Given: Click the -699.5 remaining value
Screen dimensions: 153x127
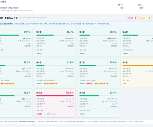Looking at the screenshot, I should 141,8.
